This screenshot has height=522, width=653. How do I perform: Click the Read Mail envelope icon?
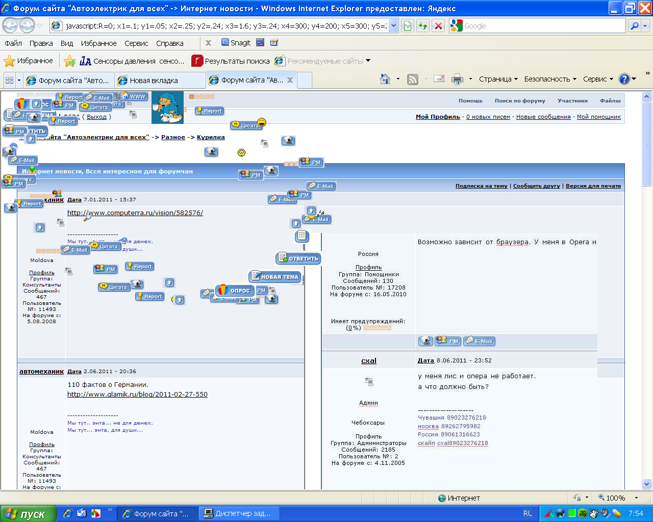pyautogui.click(x=439, y=79)
